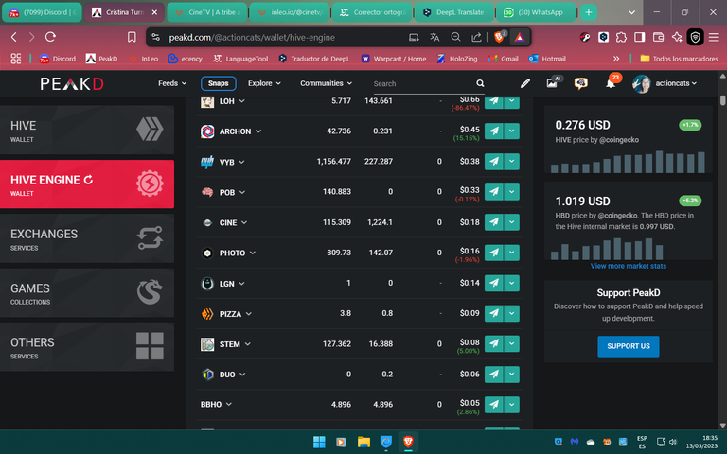Open browser tab list chevron
This screenshot has height=454, width=727.
click(x=631, y=12)
